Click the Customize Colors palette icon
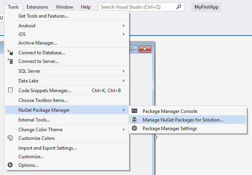This screenshot has height=175, width=252. point(10,138)
